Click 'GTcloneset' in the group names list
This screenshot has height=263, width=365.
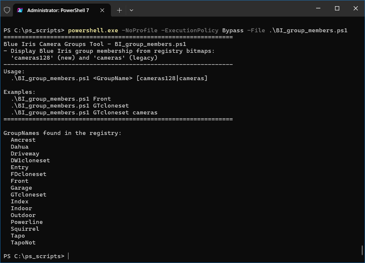click(28, 195)
